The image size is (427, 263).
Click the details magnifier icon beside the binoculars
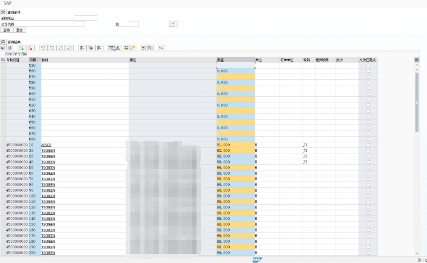10,48
